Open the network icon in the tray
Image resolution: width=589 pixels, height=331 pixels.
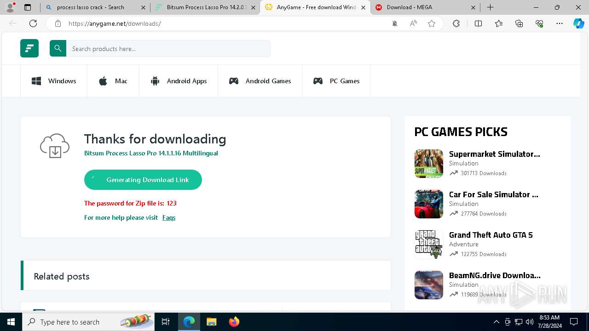pos(519,322)
